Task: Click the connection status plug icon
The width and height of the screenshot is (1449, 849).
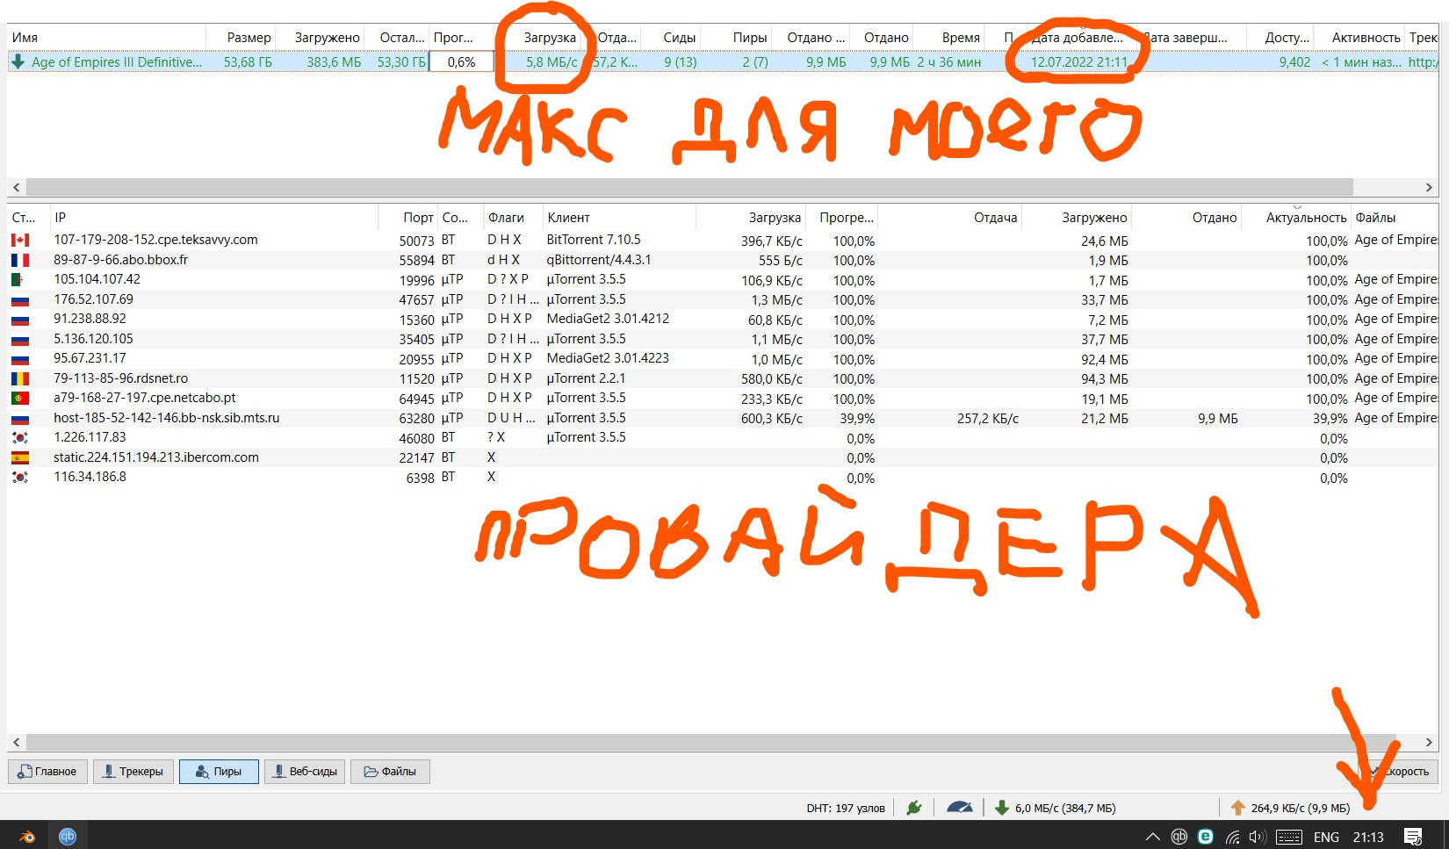Action: coord(914,808)
